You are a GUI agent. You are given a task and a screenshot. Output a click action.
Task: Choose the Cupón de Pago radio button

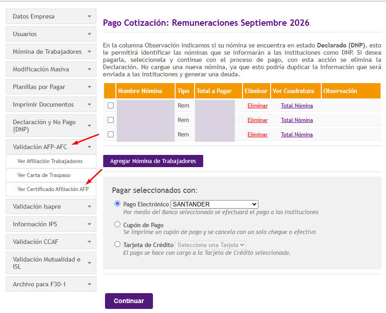coord(117,224)
